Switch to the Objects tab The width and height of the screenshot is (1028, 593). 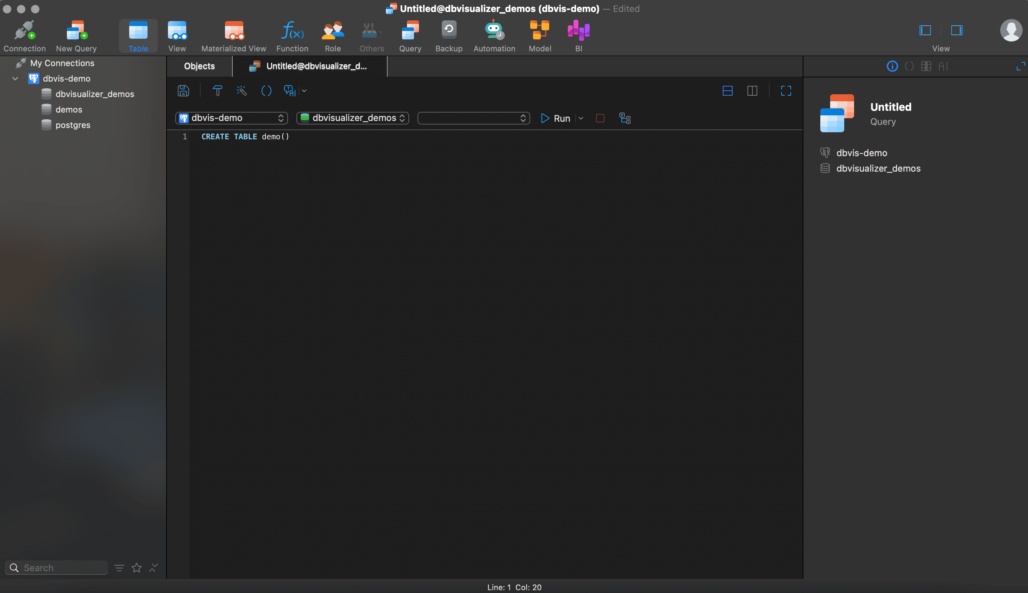199,66
